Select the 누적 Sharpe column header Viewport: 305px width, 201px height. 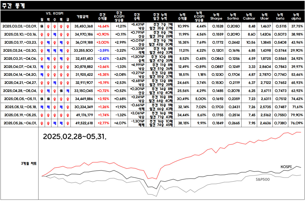pos(216,17)
